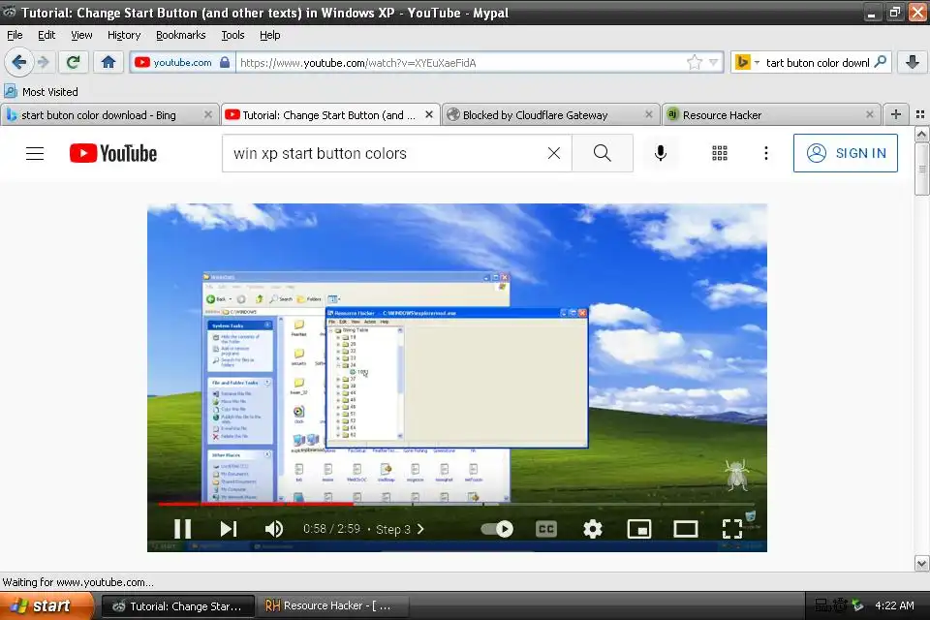Open the video settings gear
The width and height of the screenshot is (930, 620).
pyautogui.click(x=592, y=529)
